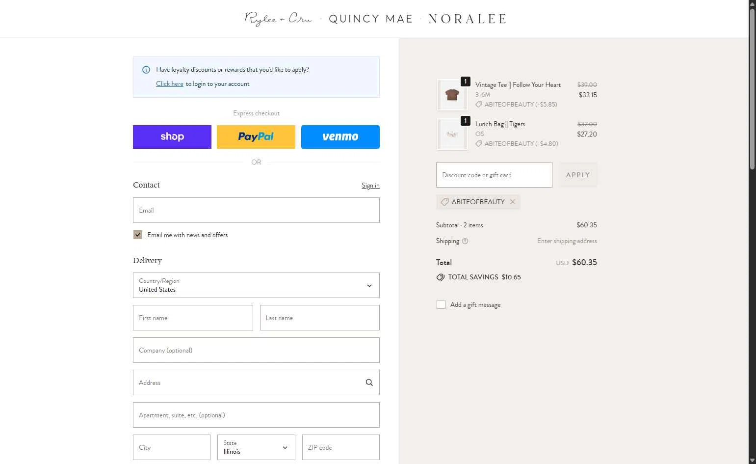Click the Vintage Tee || Follow Your Heart title
The height and width of the screenshot is (464, 756).
(x=518, y=85)
